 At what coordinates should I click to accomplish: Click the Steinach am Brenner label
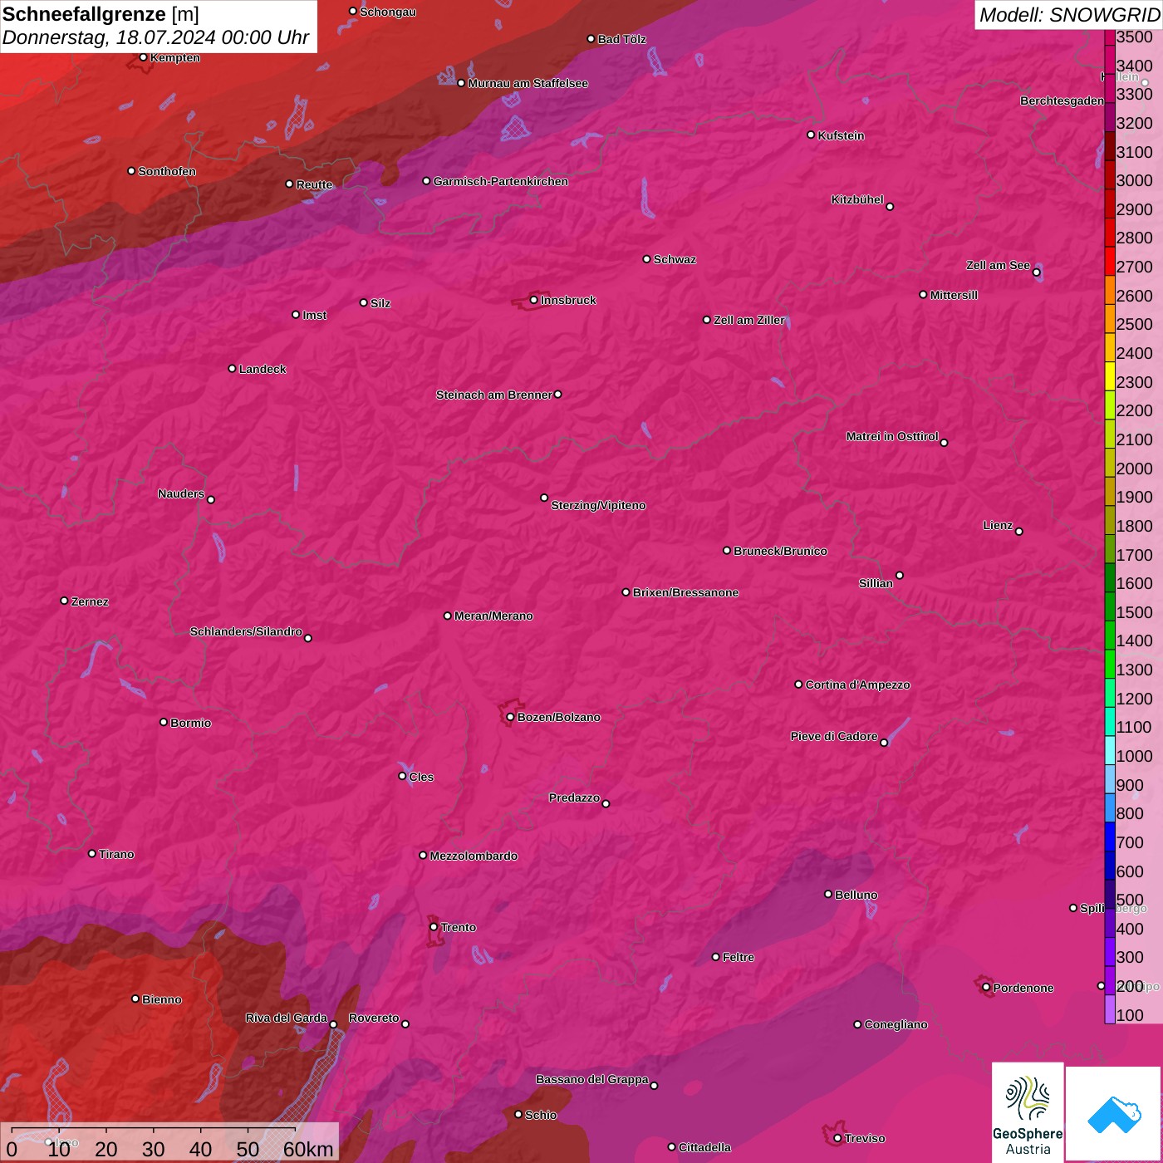(x=493, y=395)
